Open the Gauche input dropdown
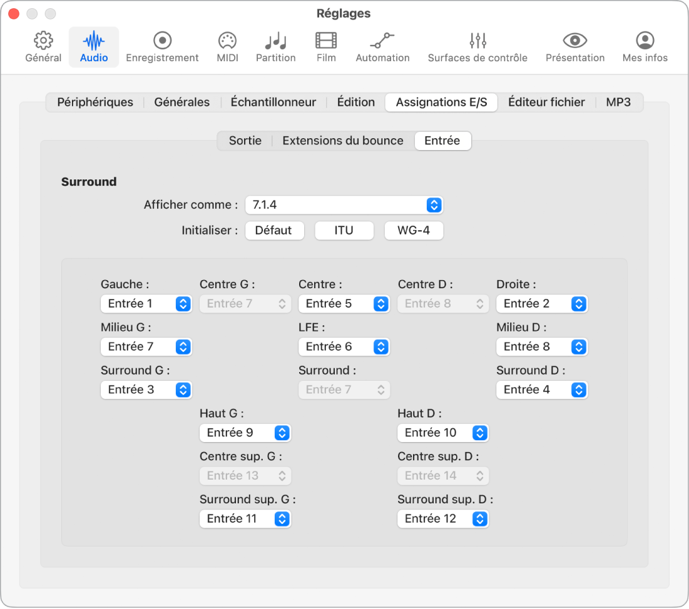 [146, 304]
